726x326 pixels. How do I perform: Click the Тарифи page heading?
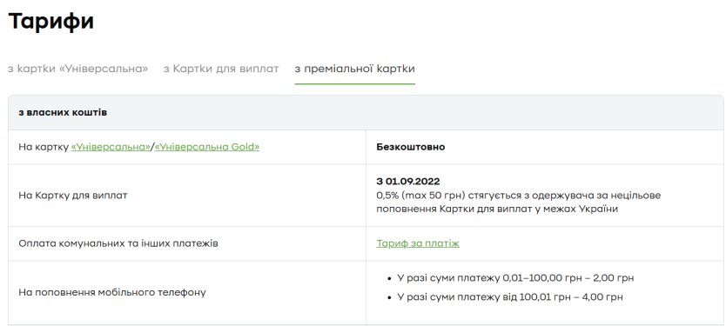[x=51, y=21]
